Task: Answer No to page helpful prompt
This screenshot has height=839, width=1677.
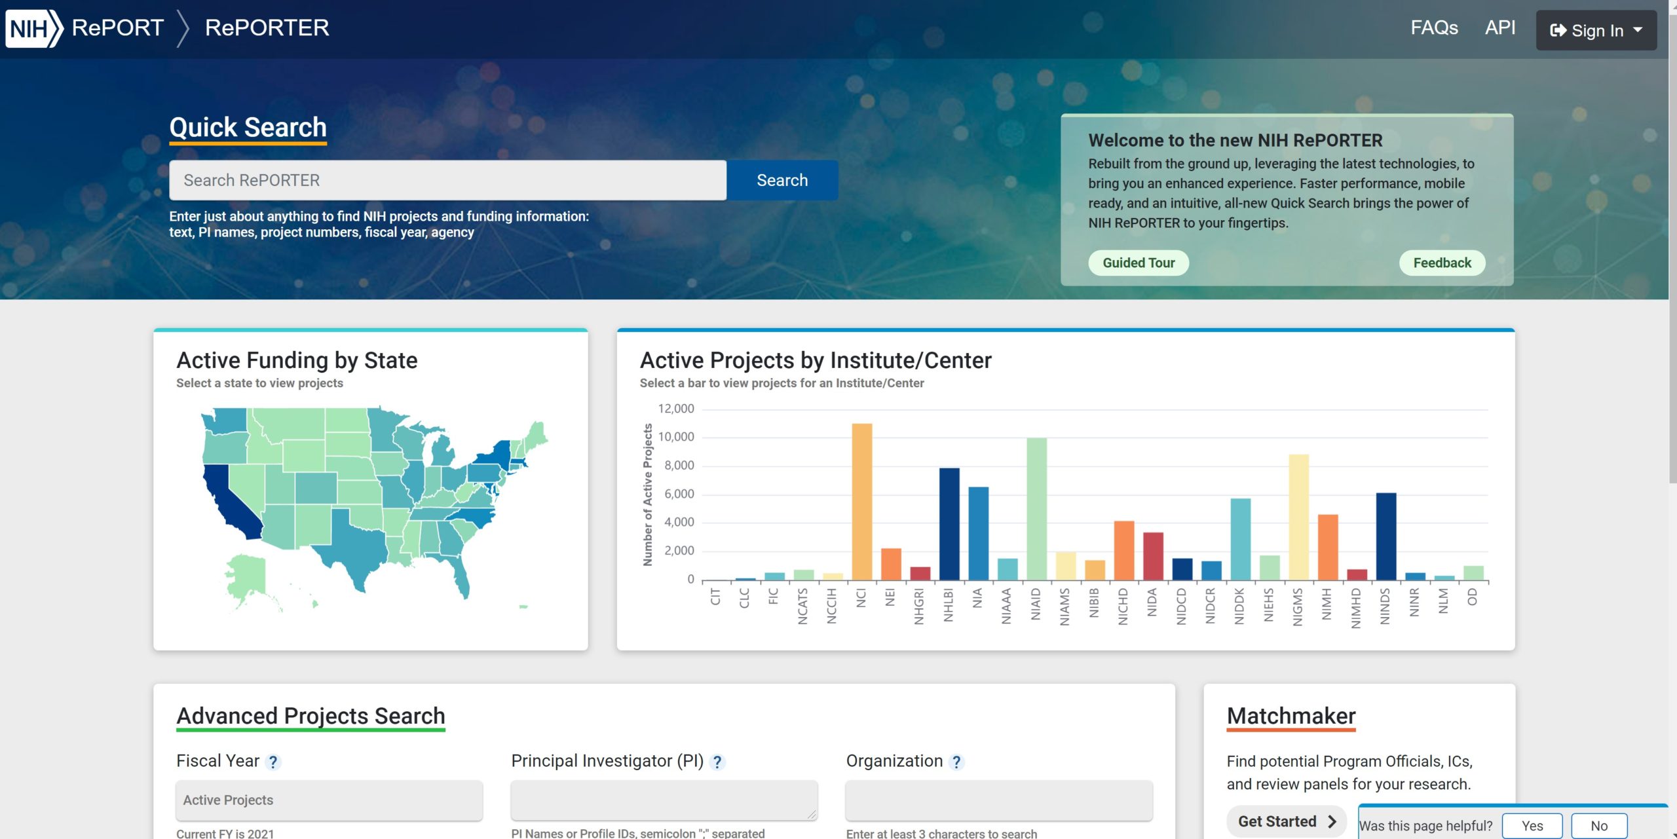Action: point(1599,826)
